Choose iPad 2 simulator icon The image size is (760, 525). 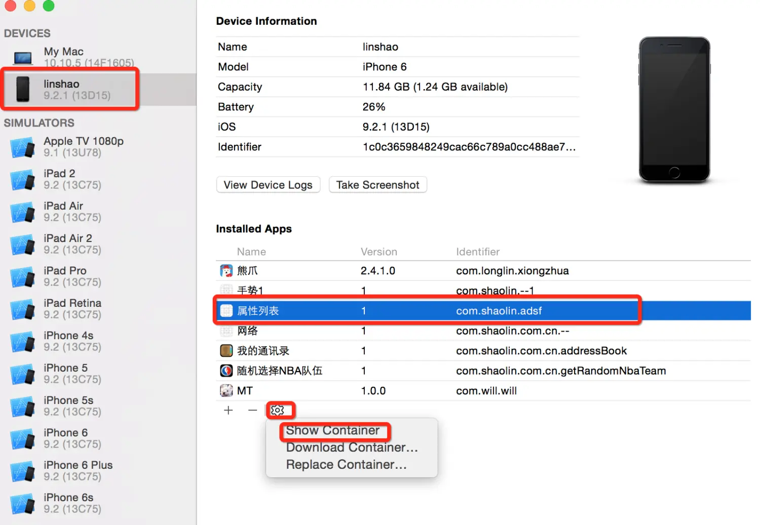pyautogui.click(x=22, y=180)
